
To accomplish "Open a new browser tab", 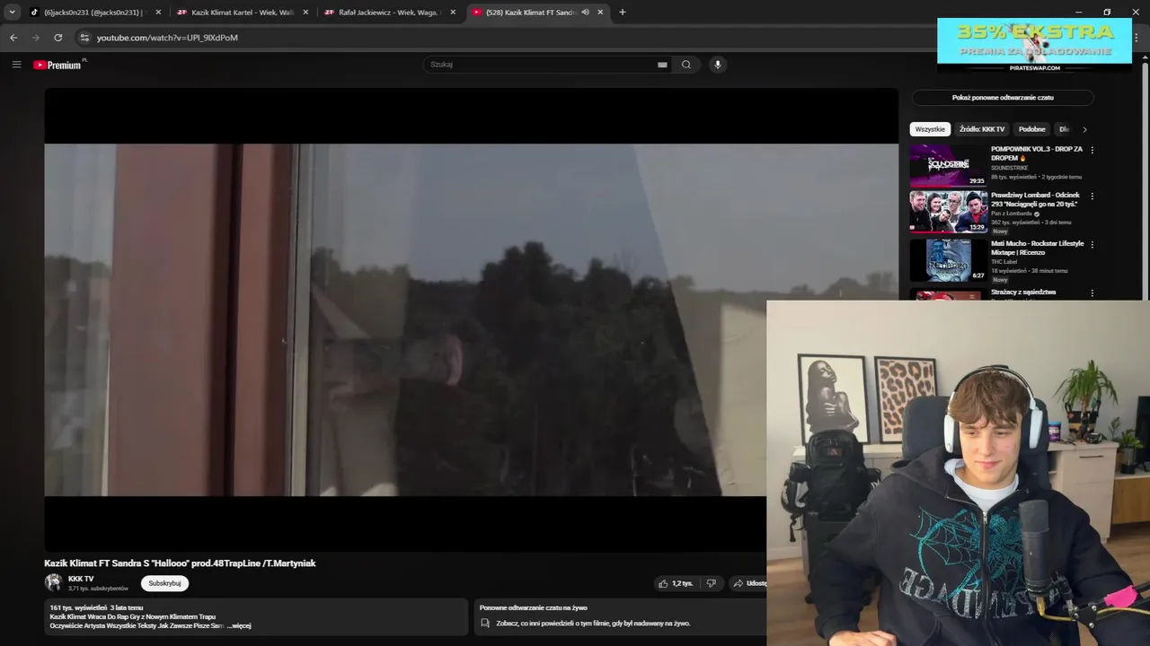I will coord(623,13).
